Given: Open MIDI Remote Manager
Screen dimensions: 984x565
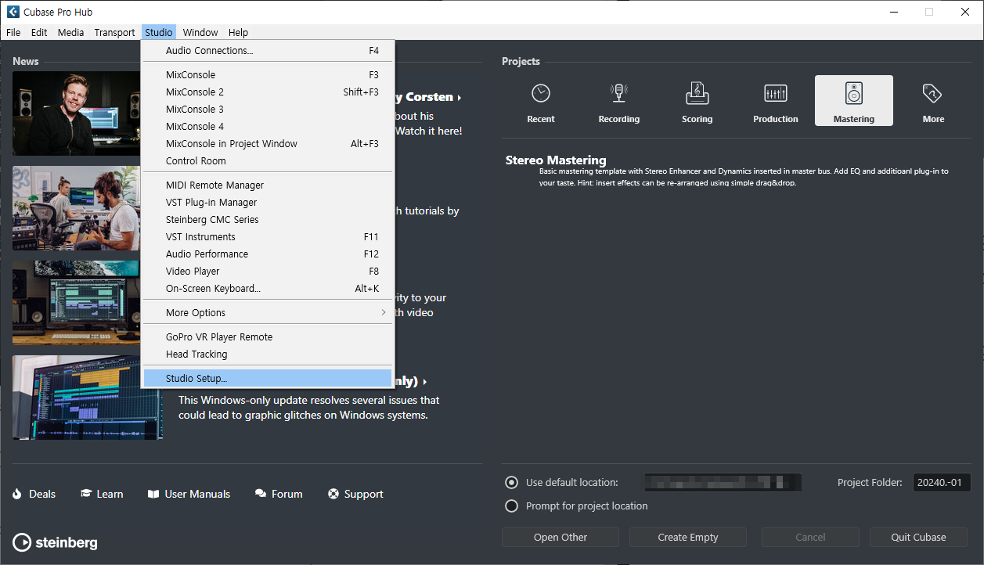Looking at the screenshot, I should 268,185.
